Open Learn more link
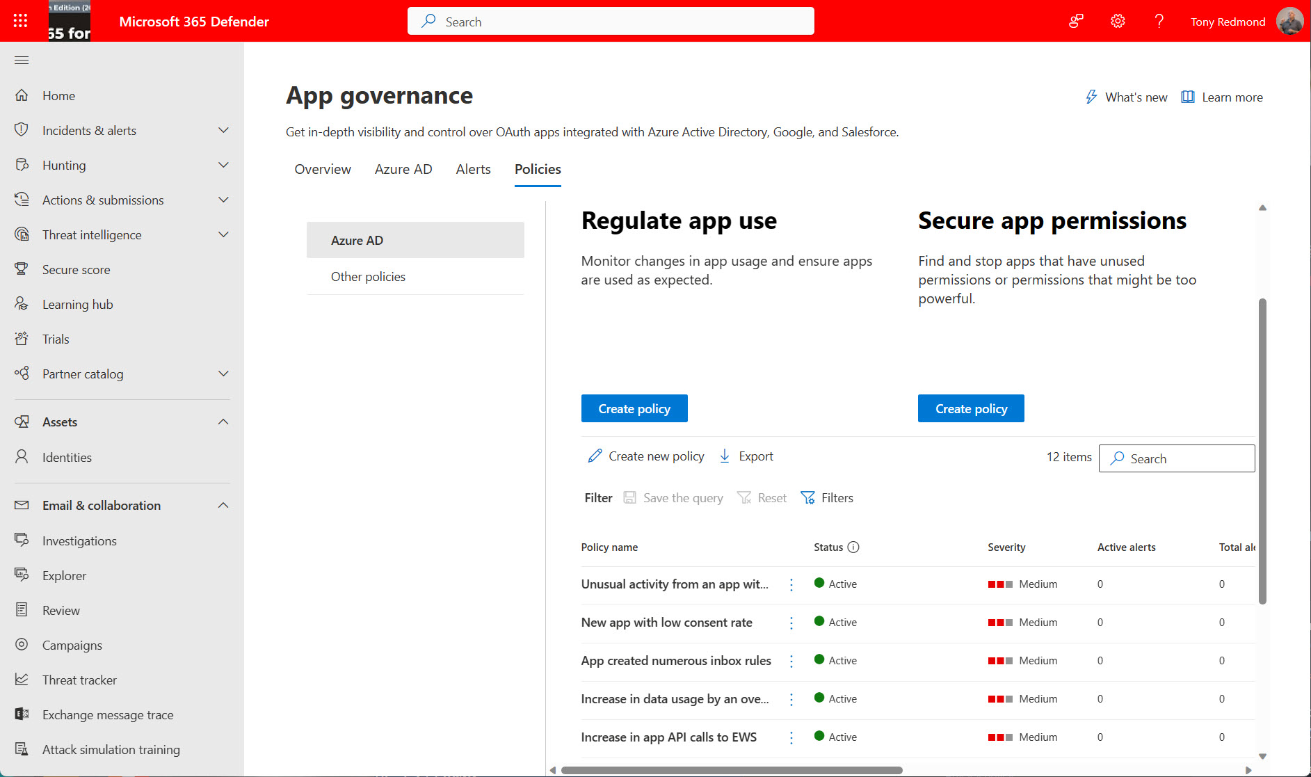The width and height of the screenshot is (1311, 777). 1222,97
